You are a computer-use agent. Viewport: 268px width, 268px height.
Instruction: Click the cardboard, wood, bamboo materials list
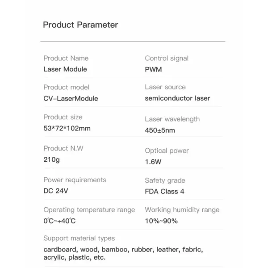(x=123, y=253)
